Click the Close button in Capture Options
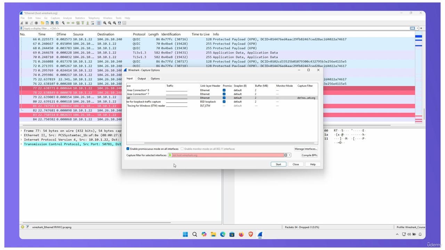The width and height of the screenshot is (445, 250). point(296,164)
